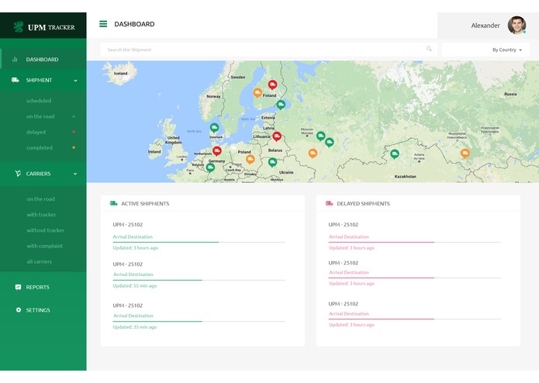Select the green marker near Denmark

point(214,128)
